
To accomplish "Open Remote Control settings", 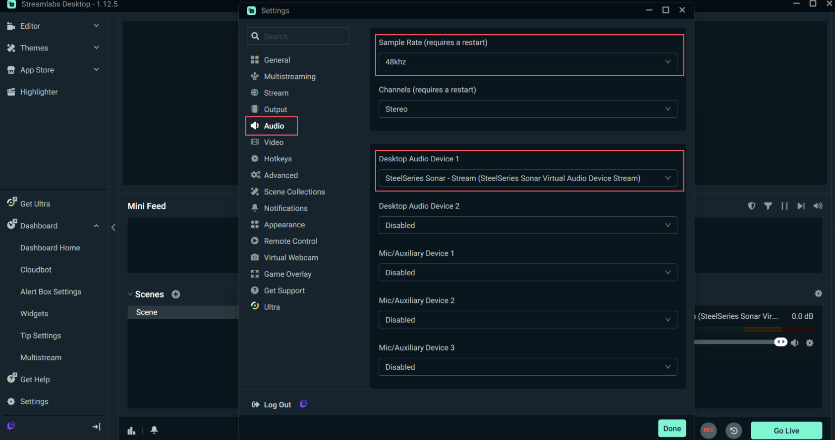I will [x=290, y=241].
